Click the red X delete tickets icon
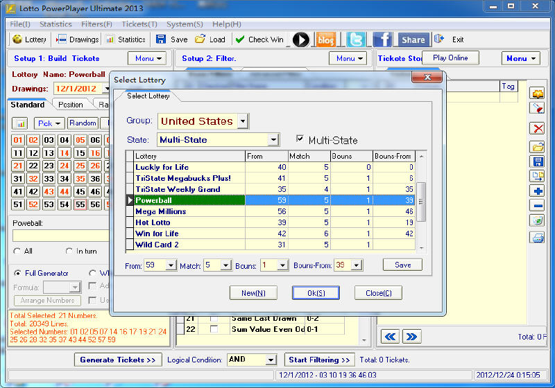Viewport: 555px width, 388px height. pos(538,128)
